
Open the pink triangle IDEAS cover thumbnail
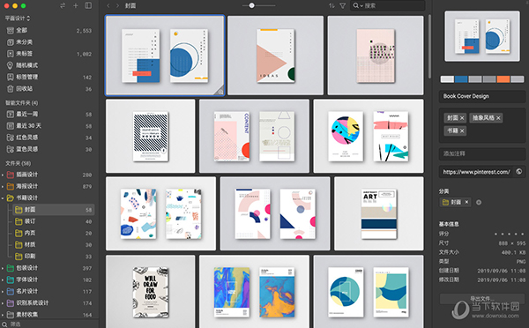coord(275,56)
